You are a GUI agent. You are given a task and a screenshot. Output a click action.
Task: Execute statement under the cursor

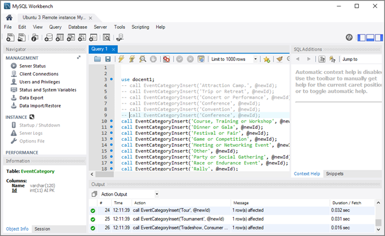[x=132, y=59]
